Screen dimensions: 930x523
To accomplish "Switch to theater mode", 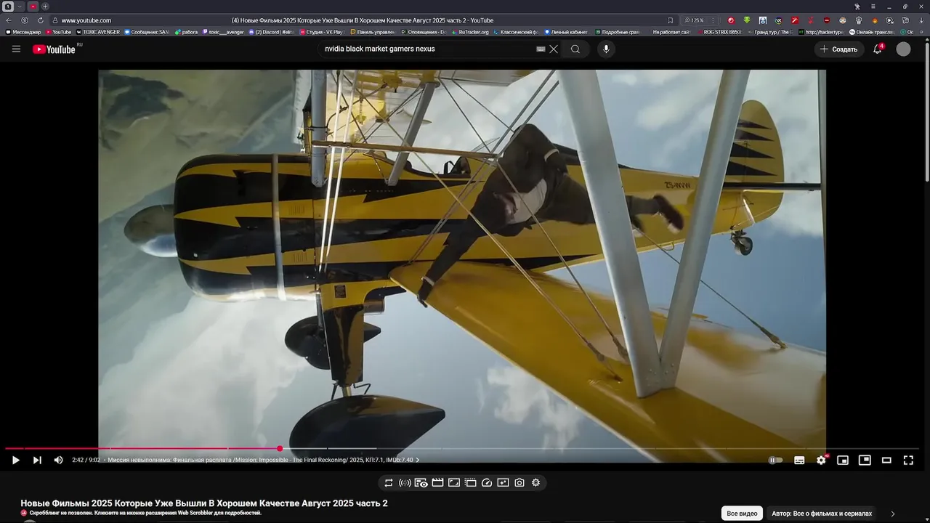I will (x=886, y=460).
